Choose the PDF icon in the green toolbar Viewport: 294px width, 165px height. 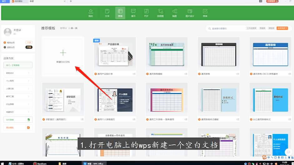pos(146,13)
